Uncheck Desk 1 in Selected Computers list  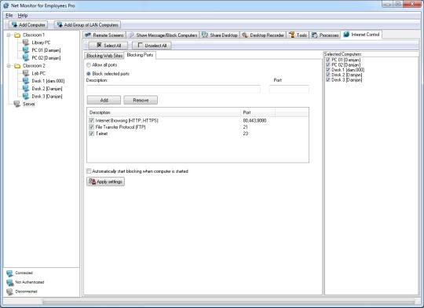[328, 70]
